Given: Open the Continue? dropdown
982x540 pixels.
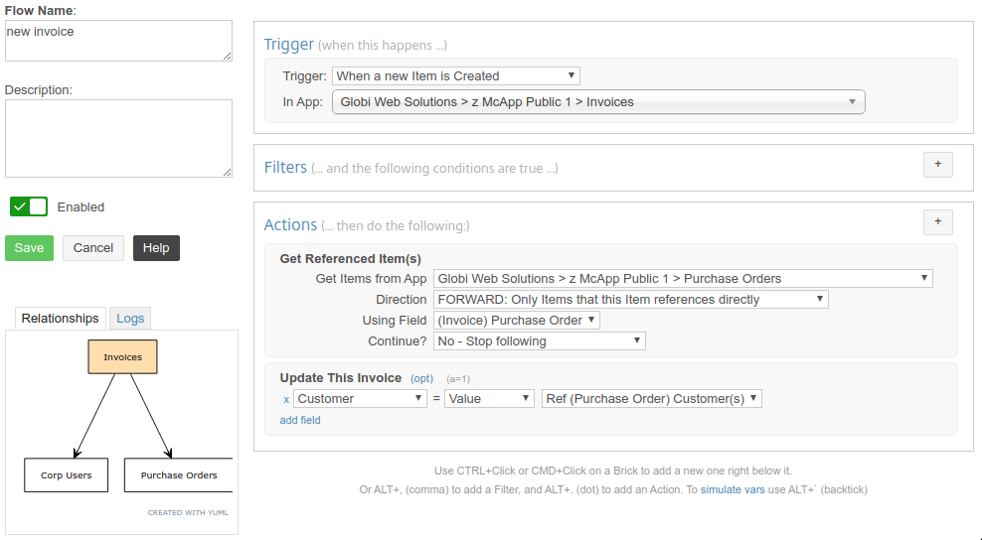Looking at the screenshot, I should click(x=540, y=341).
